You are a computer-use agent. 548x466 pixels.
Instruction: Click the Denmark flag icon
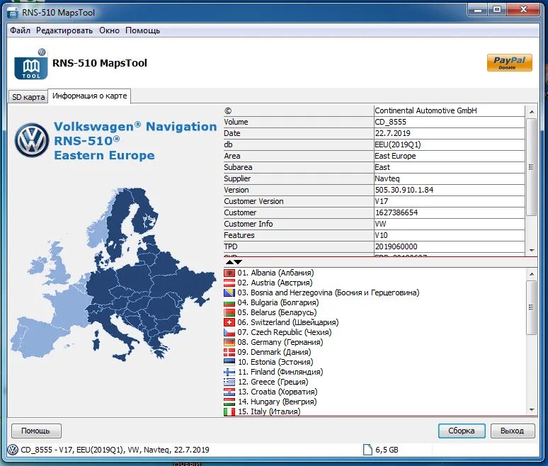coord(229,352)
